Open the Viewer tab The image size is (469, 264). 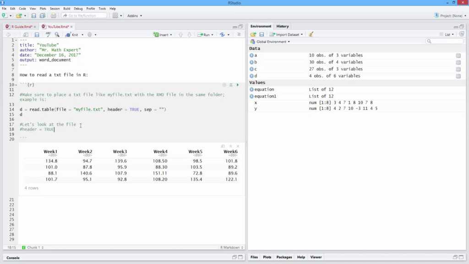point(316,257)
